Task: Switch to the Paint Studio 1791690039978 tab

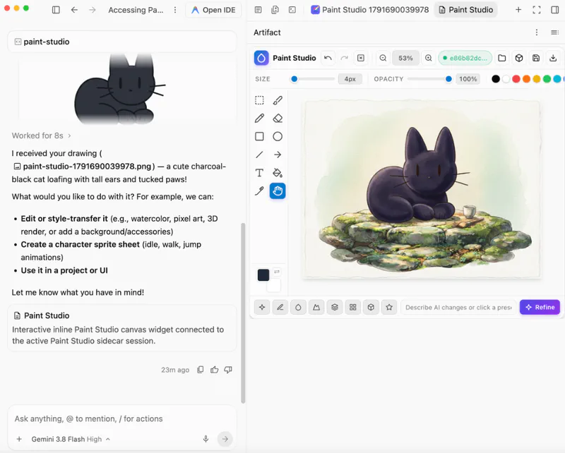Action: pos(370,10)
